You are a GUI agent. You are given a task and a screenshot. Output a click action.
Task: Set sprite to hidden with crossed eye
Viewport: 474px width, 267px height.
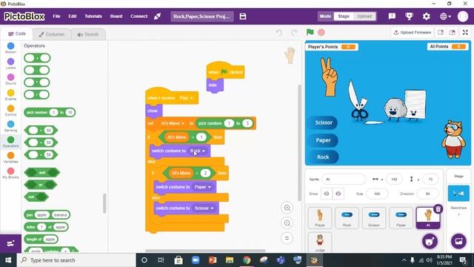tap(338, 194)
